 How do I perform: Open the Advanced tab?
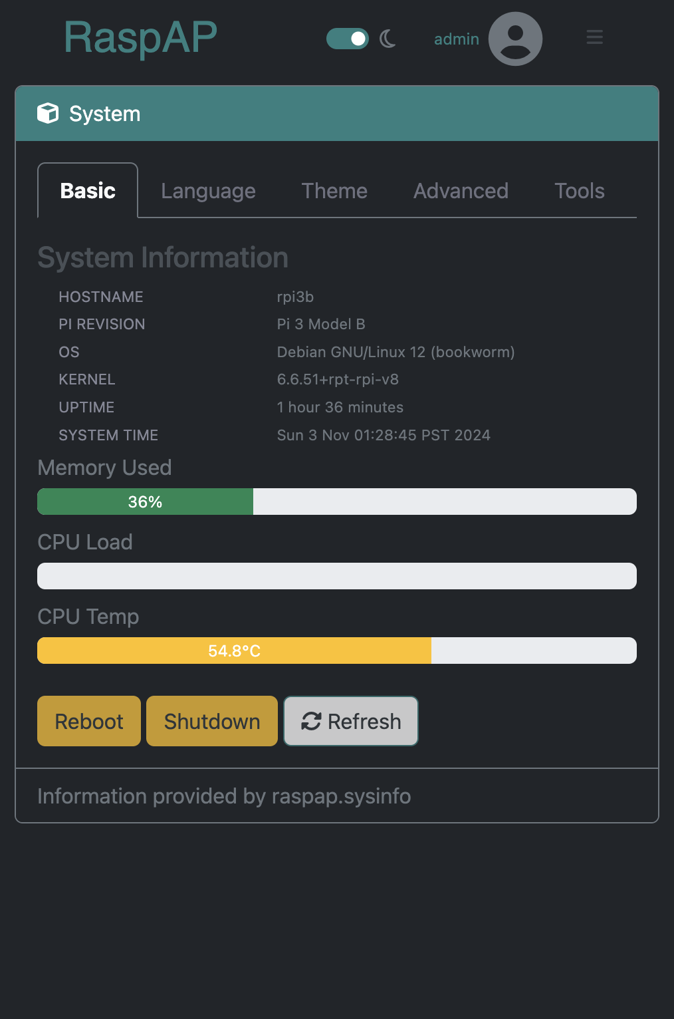coord(461,191)
